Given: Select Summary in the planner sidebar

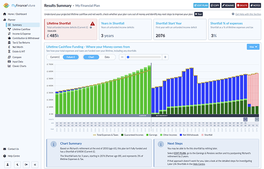Looking at the screenshot, I should point(23,25).
